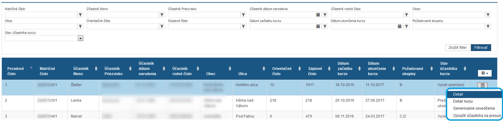Image resolution: width=503 pixels, height=122 pixels.
Task: Sort table by Dátum začiatku kurzu column
Action: 359,69
